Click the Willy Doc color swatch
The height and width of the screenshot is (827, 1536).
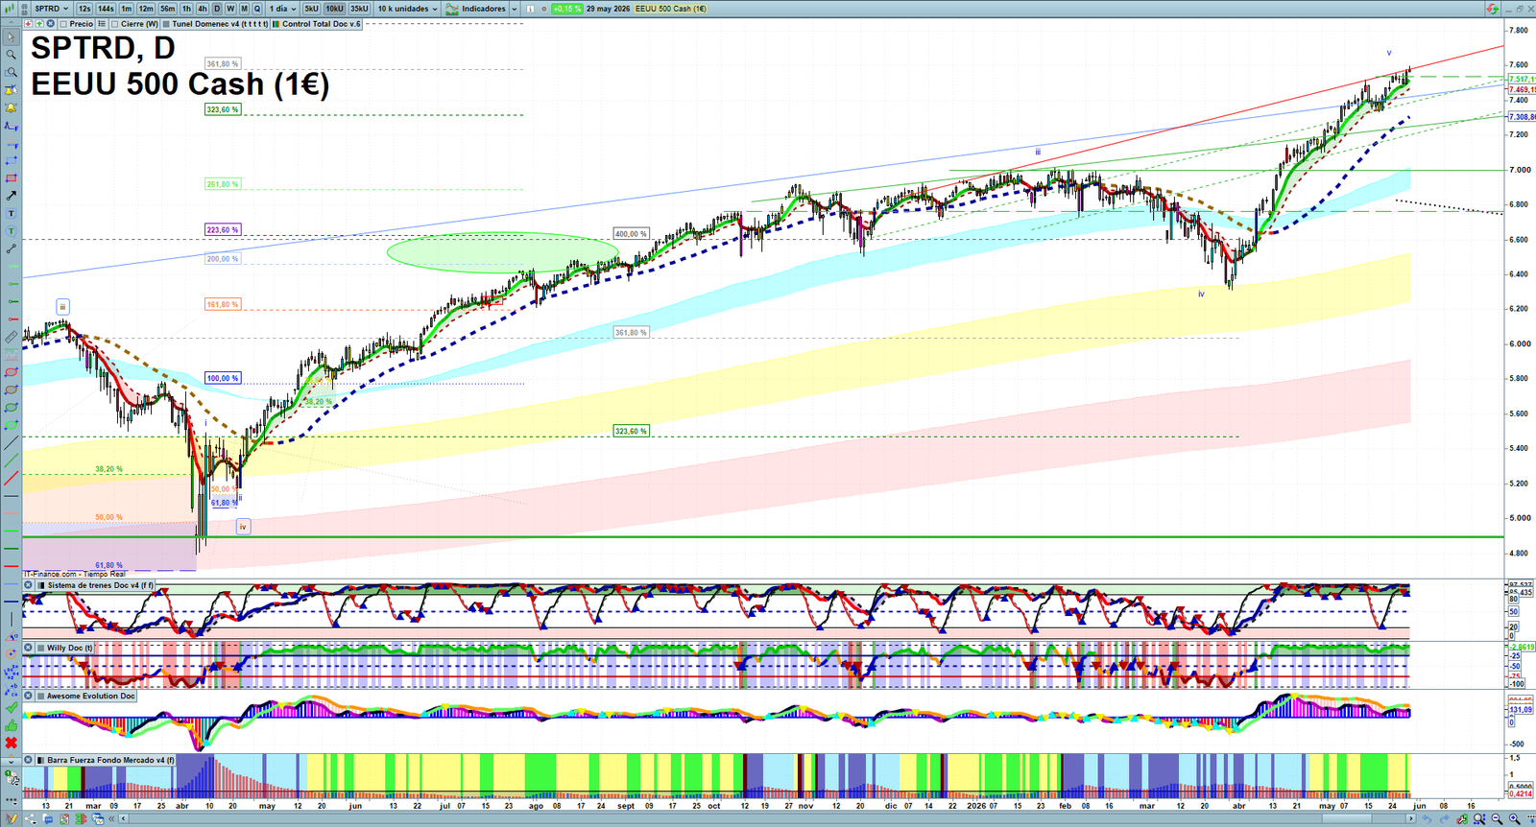40,648
